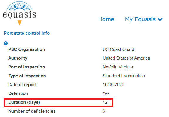
Task: Select the PSC Organisation label
Action: (x=26, y=49)
